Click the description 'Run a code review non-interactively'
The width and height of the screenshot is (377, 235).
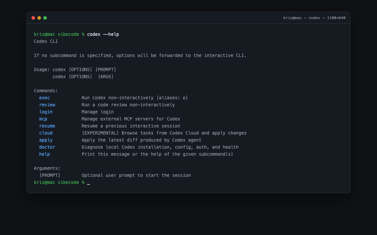tap(128, 105)
